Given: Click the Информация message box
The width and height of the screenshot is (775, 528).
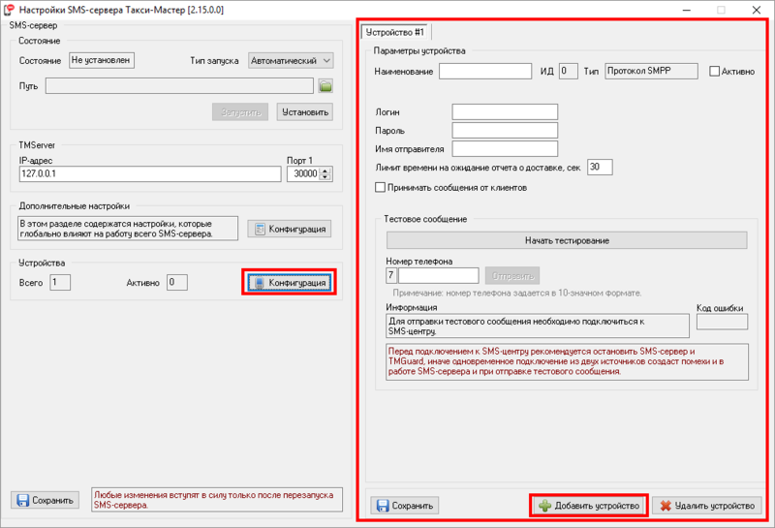Looking at the screenshot, I should click(538, 326).
